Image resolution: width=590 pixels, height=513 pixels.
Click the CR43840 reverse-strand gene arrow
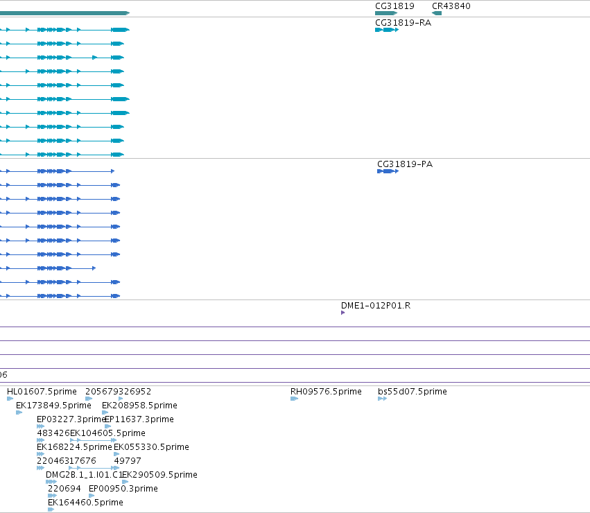437,13
